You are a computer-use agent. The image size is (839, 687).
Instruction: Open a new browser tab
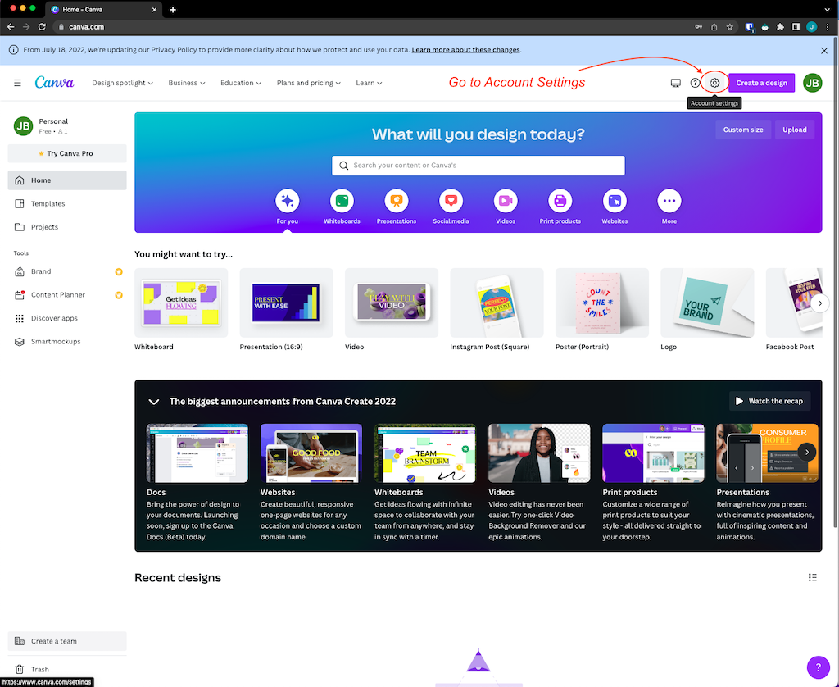(172, 10)
